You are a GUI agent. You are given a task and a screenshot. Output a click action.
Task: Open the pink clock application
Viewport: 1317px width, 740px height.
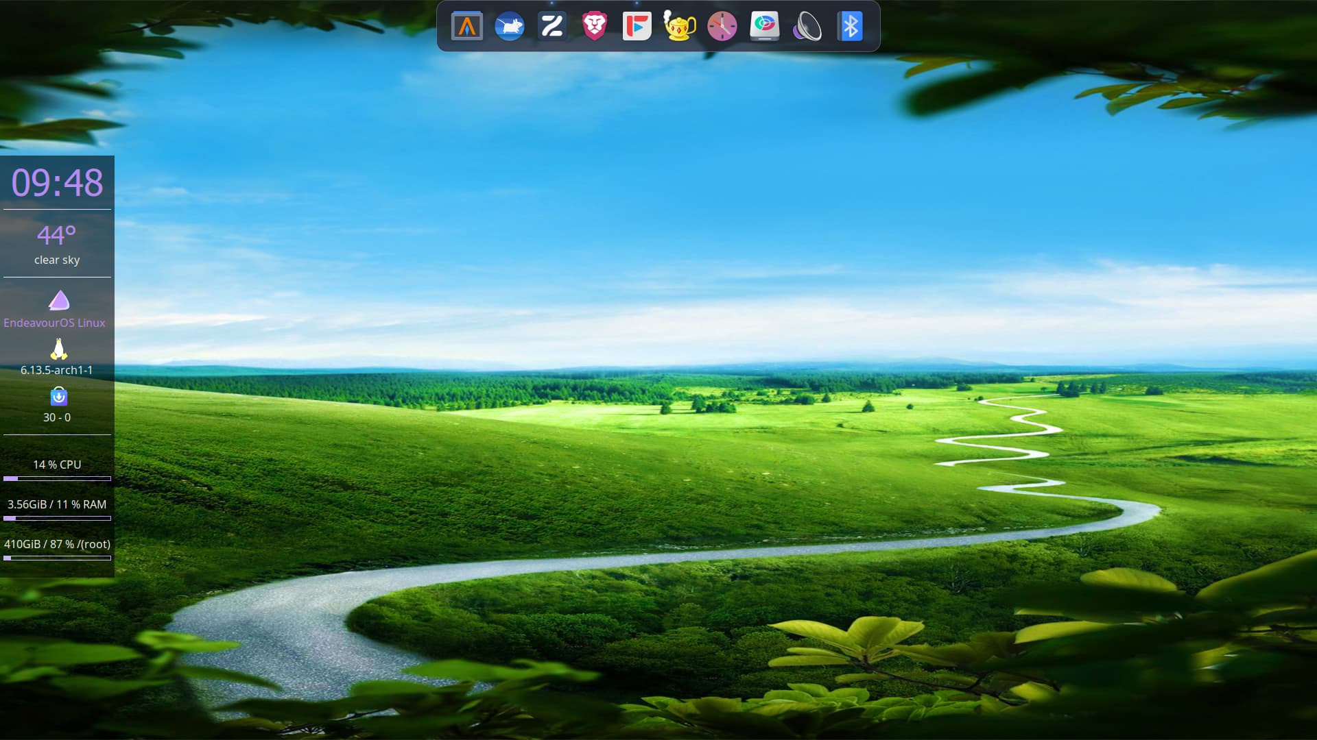pyautogui.click(x=722, y=26)
